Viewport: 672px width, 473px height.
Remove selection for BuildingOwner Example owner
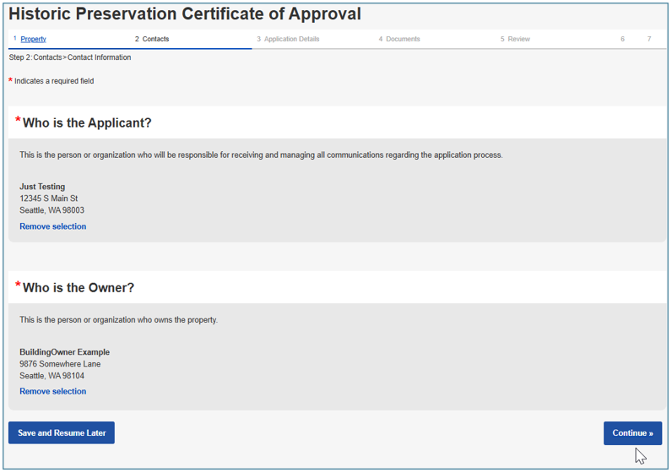(52, 391)
